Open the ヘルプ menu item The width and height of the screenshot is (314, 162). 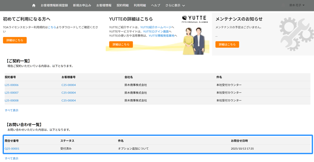(x=156, y=6)
